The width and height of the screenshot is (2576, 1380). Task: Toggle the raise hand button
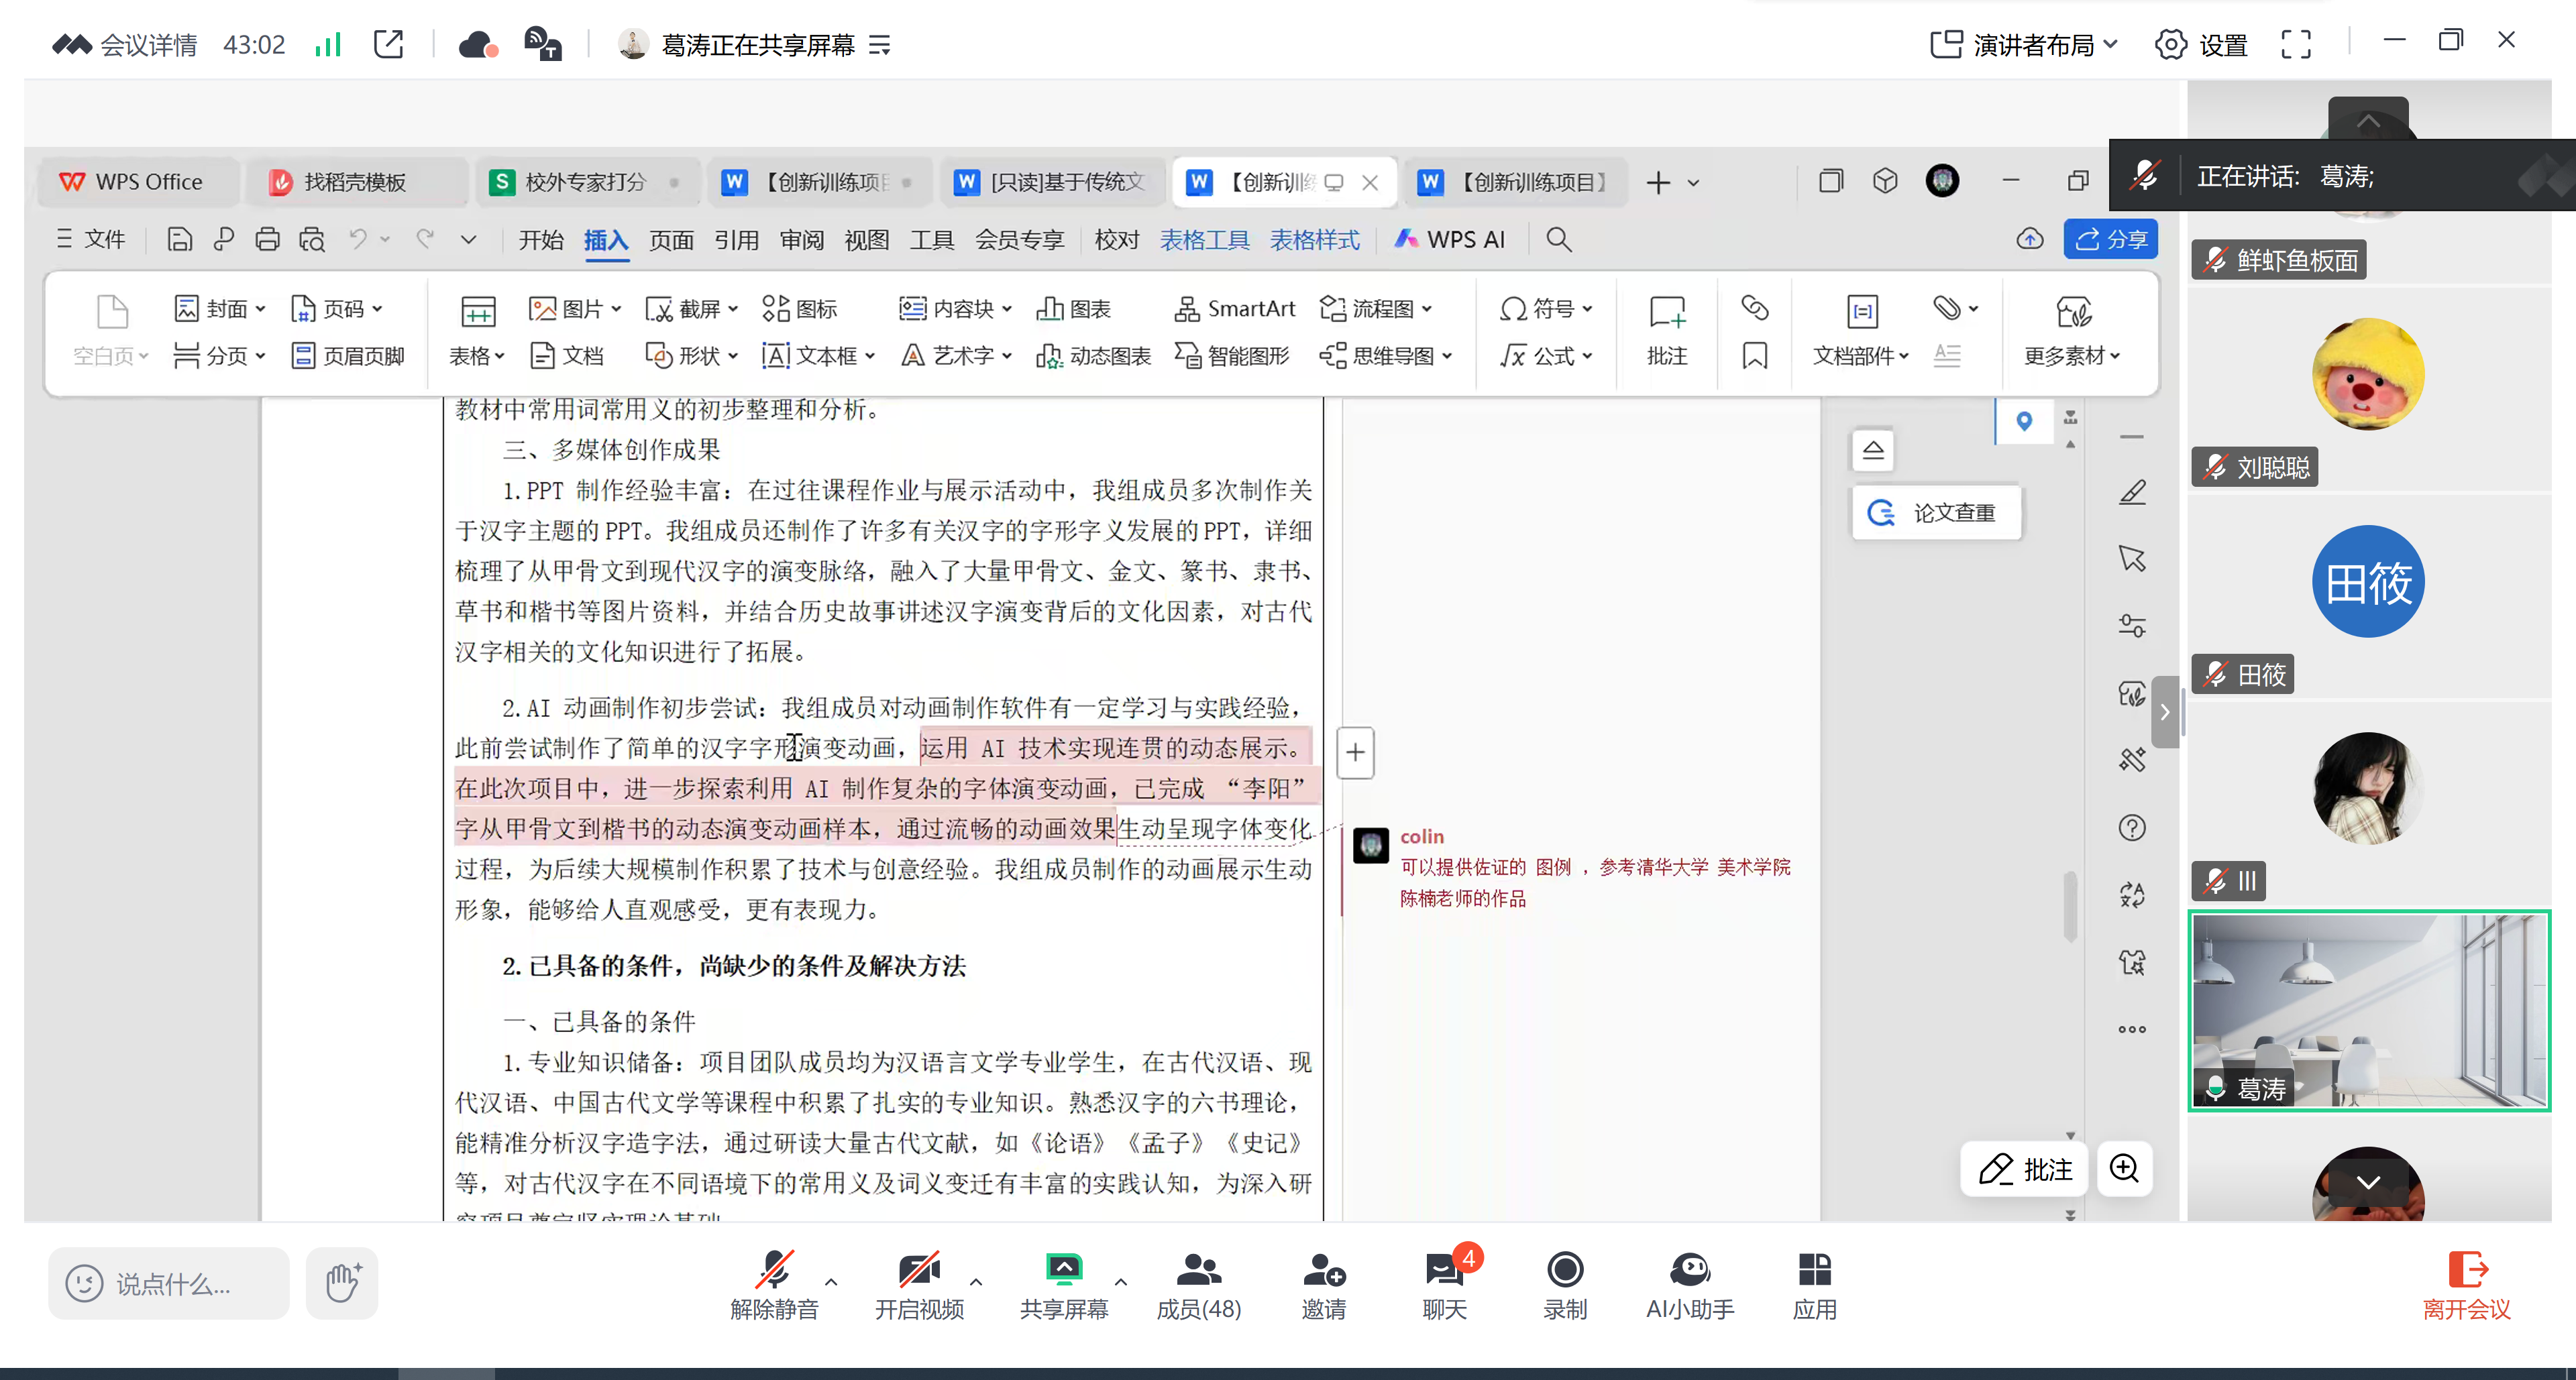[x=342, y=1282]
